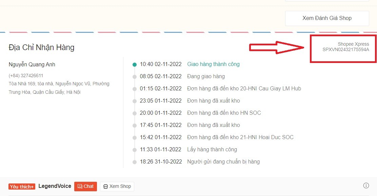Click the timestamp 15:42 01-11-2022
377x196 pixels.
[161, 137]
